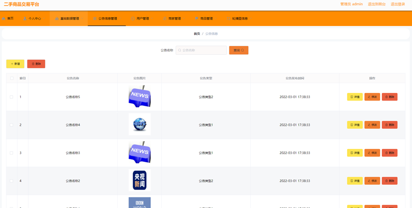The height and width of the screenshot is (208, 412).
Task: Expand the 用户管理 dropdown arrow
Action: tap(152, 19)
